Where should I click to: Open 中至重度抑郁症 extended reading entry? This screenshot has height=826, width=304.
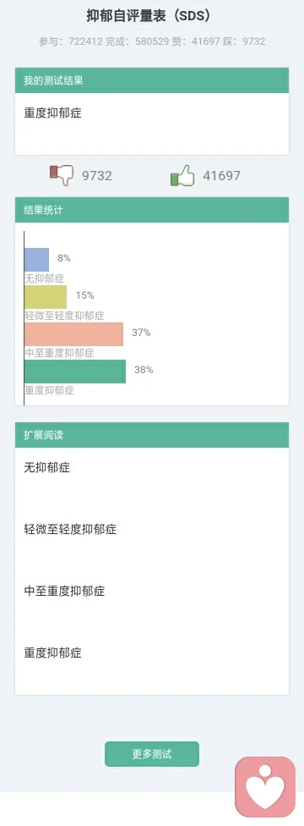point(64,591)
